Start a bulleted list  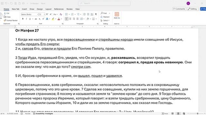[x=67, y=14]
